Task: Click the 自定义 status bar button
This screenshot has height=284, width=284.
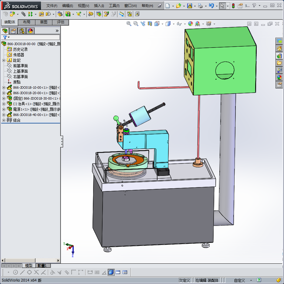Action: 239,280
